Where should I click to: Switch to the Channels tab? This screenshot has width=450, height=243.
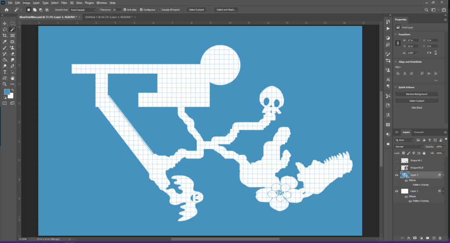click(419, 132)
